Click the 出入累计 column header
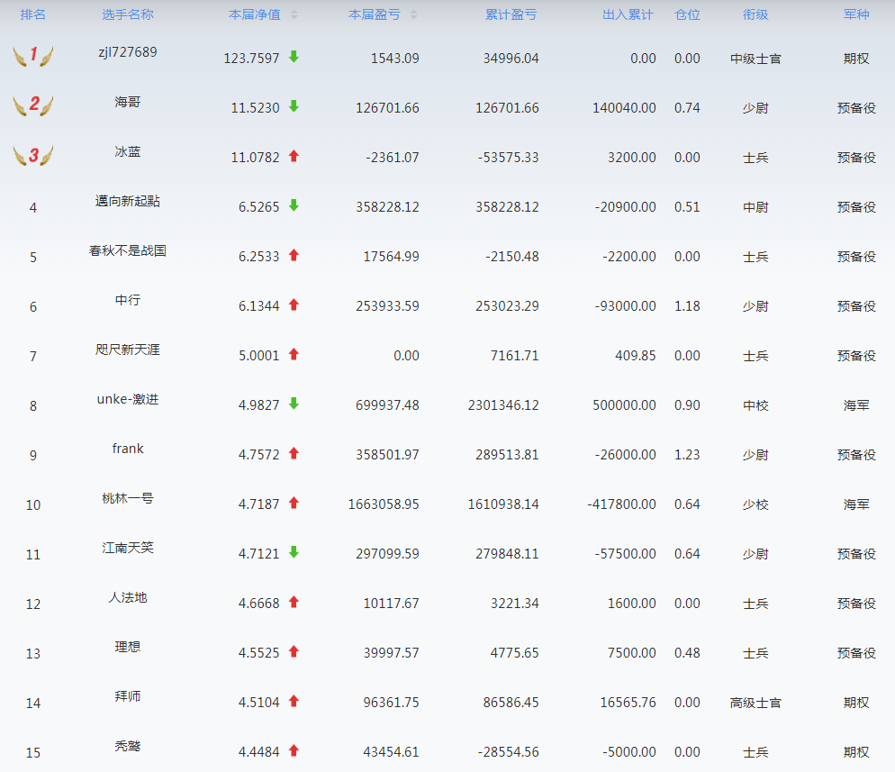This screenshot has width=895, height=772. 628,14
